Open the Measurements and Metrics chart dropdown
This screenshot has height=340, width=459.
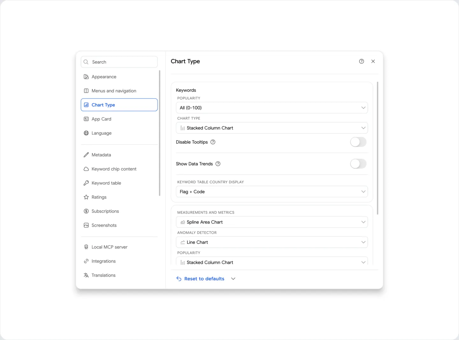coord(272,222)
